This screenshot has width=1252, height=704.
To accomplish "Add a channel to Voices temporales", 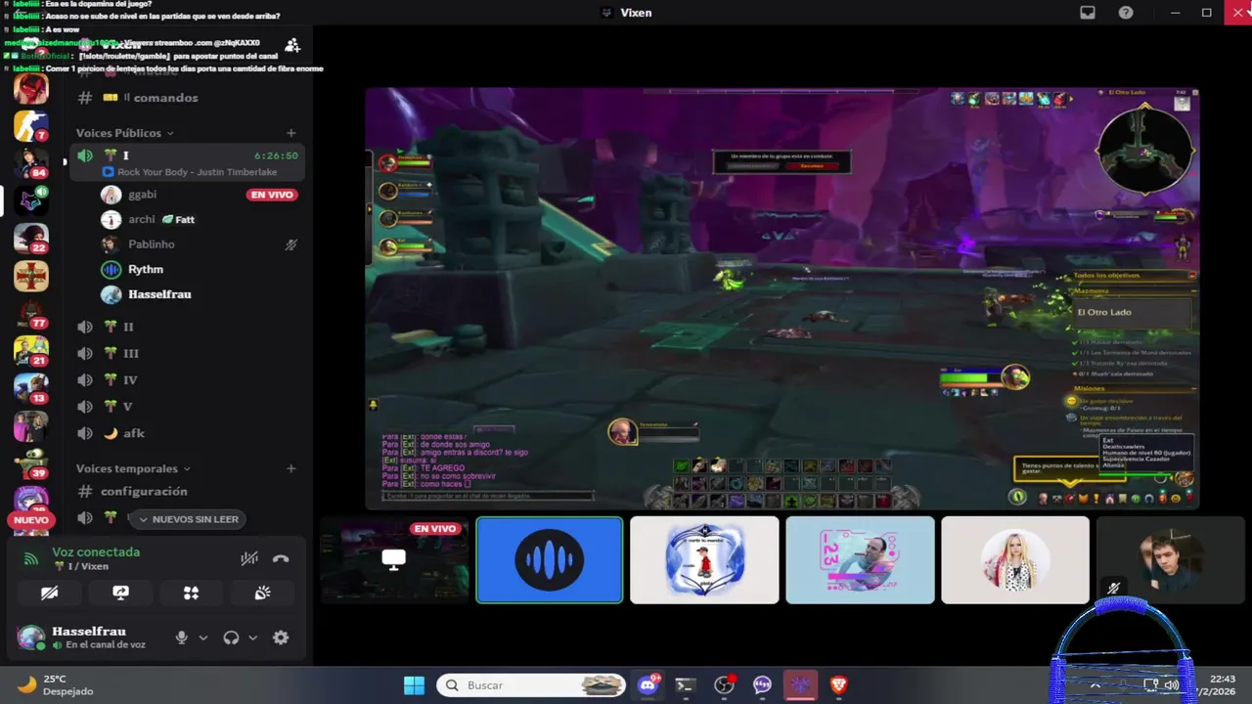I will click(291, 468).
